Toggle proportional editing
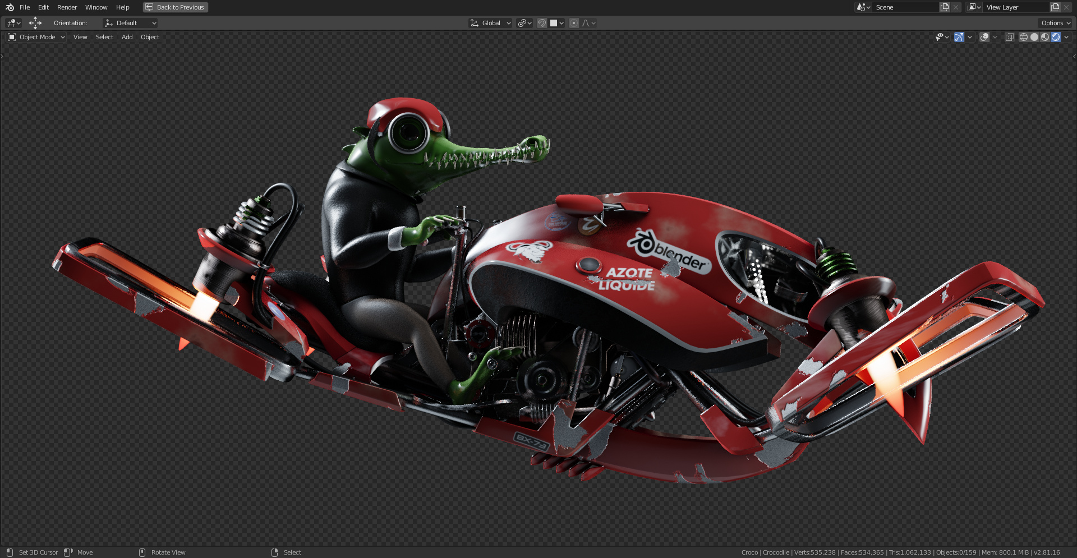 [x=574, y=23]
